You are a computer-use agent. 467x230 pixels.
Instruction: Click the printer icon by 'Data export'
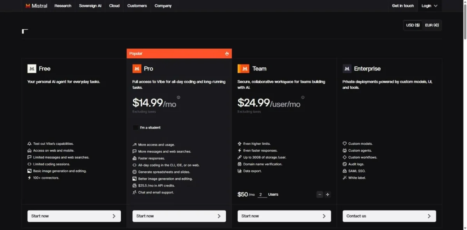tap(240, 171)
